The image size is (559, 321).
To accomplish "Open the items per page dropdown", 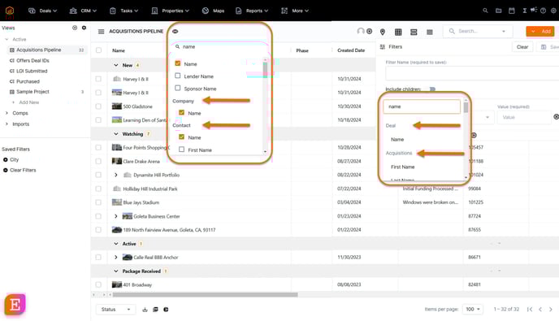I will [x=473, y=310].
